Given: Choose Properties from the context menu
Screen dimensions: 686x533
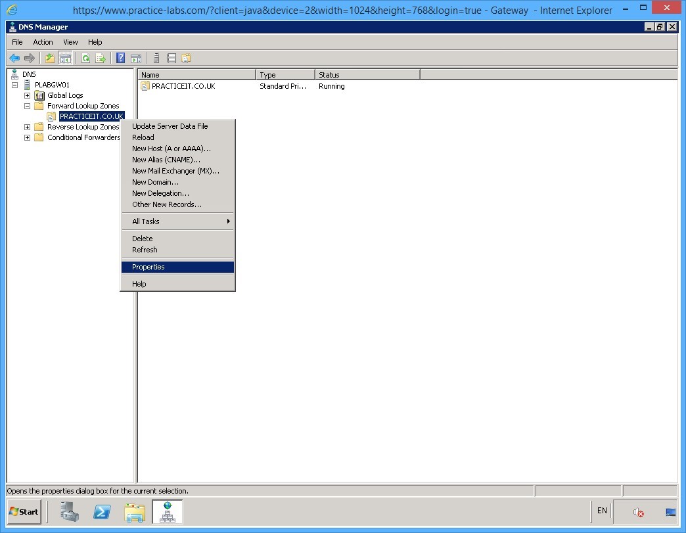Looking at the screenshot, I should pos(147,267).
